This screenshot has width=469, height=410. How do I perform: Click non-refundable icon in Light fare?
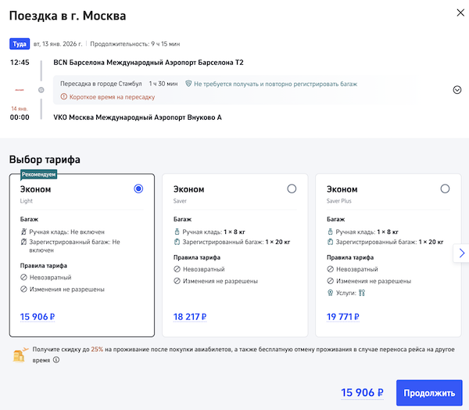(x=23, y=278)
